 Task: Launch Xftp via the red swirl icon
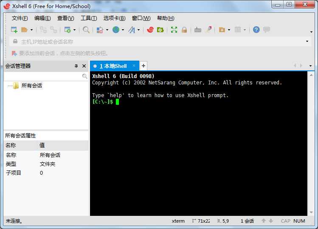click(150, 30)
